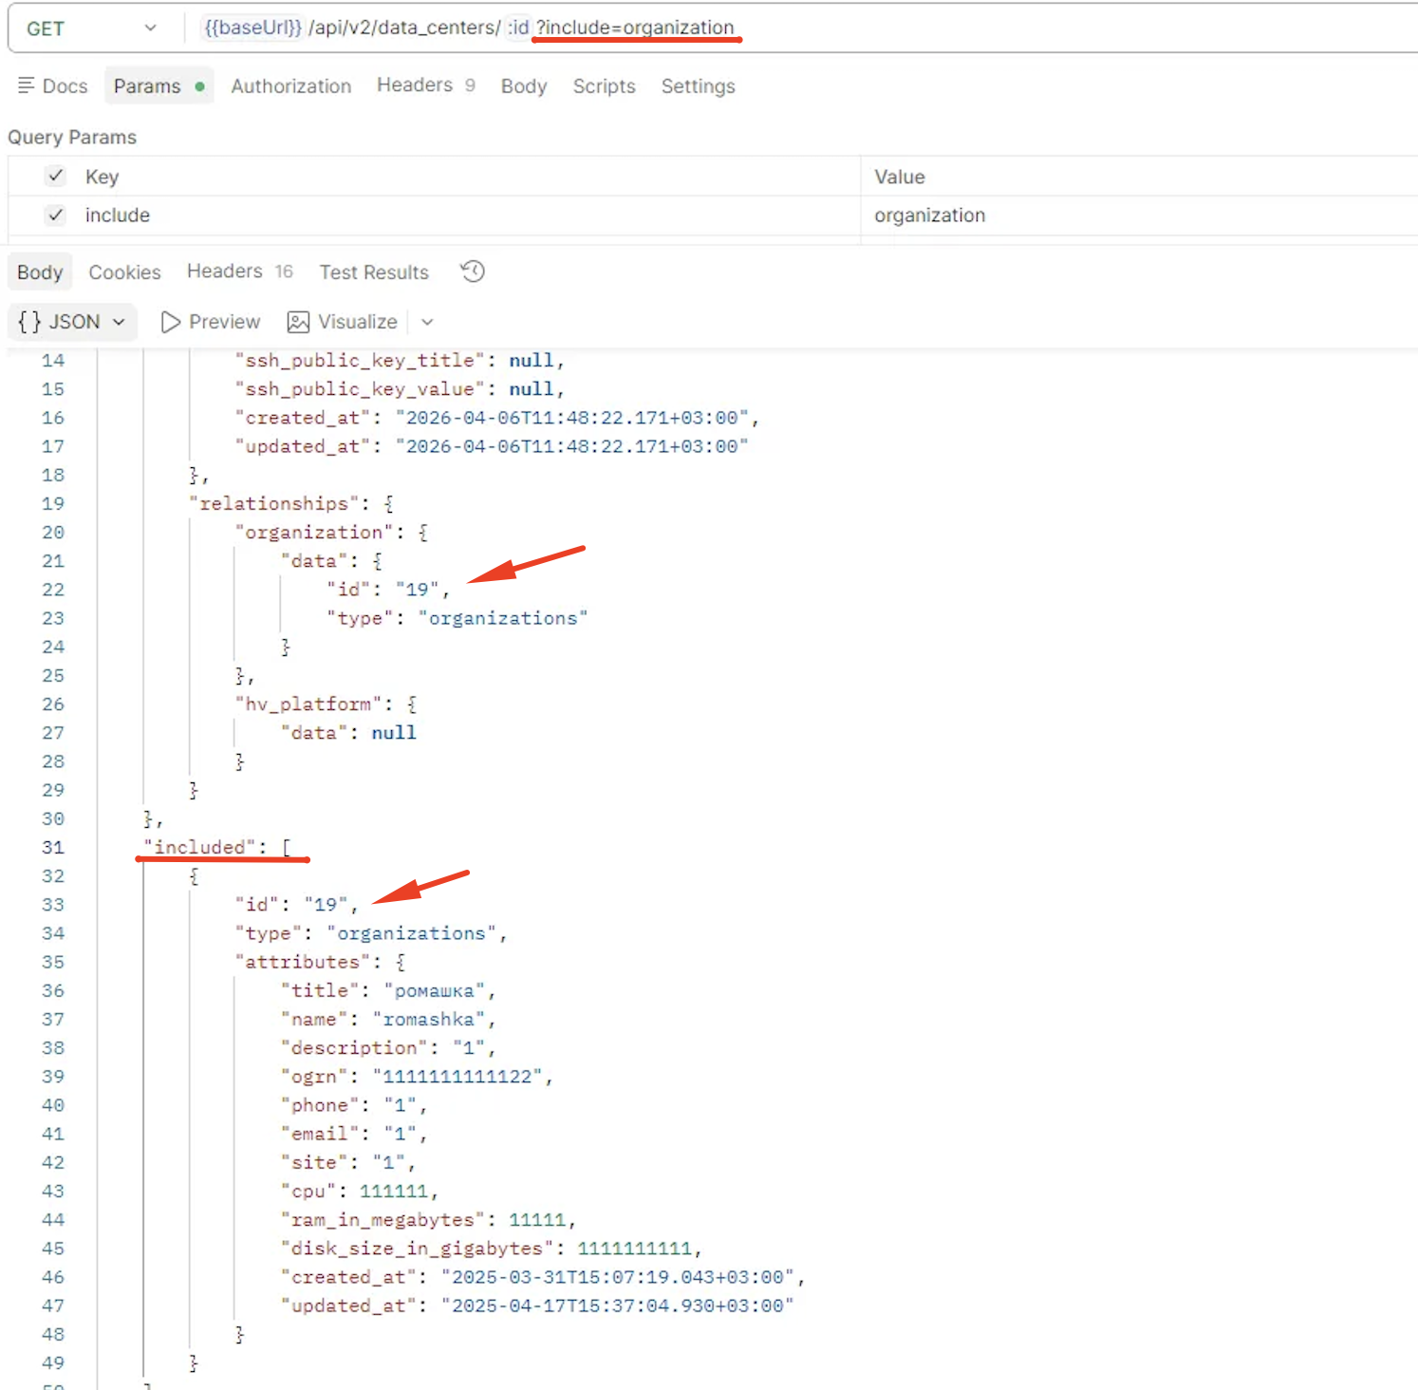Click the Preview button

211,322
